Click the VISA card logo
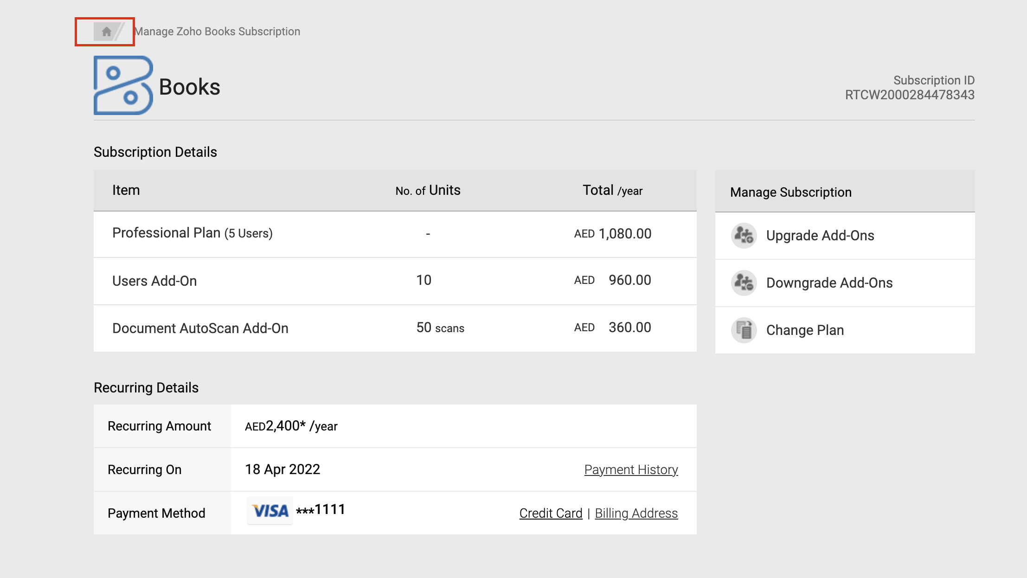The width and height of the screenshot is (1027, 578). point(270,511)
